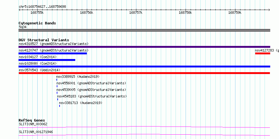Select the nsv4539005 small variant marker
The width and height of the screenshot is (279, 139).
pos(57,93)
